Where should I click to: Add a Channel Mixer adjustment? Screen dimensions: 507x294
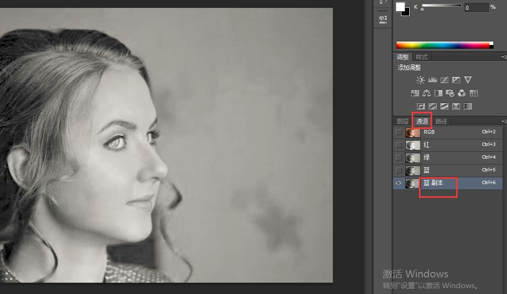pos(462,93)
